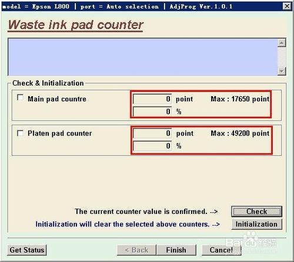This screenshot has width=294, height=262.
Task: Click the 'Max : 49200 point' text
Action: click(240, 134)
